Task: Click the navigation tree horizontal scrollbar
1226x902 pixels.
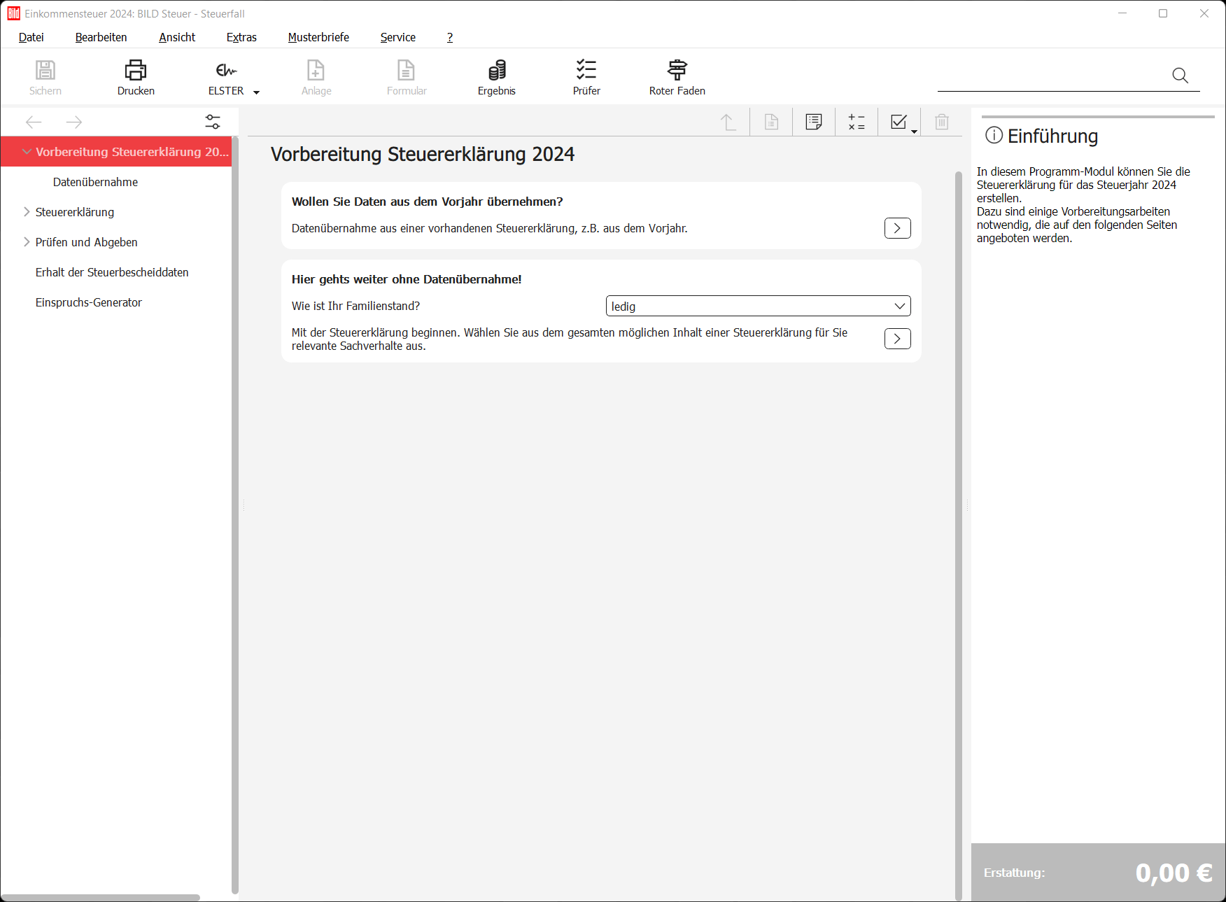Action: coord(101,897)
